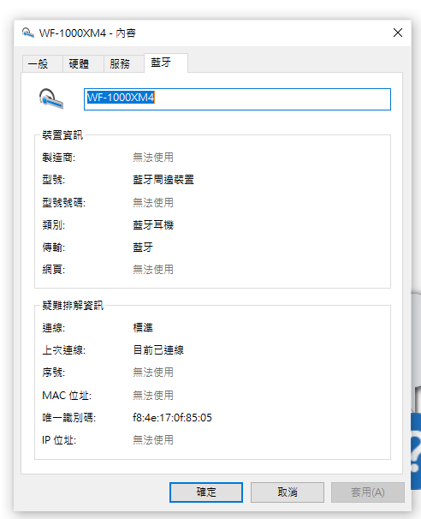
Task: Cancel changes with 取消 button
Action: coord(287,492)
